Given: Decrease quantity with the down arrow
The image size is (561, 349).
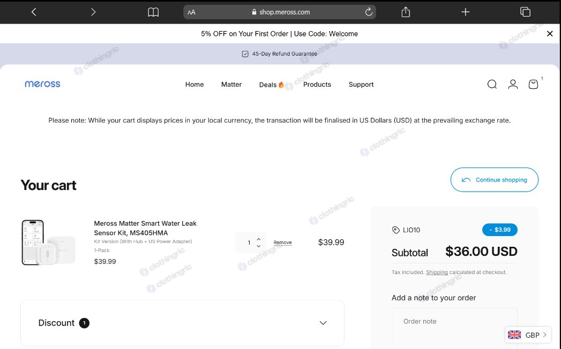Looking at the screenshot, I should coord(259,246).
